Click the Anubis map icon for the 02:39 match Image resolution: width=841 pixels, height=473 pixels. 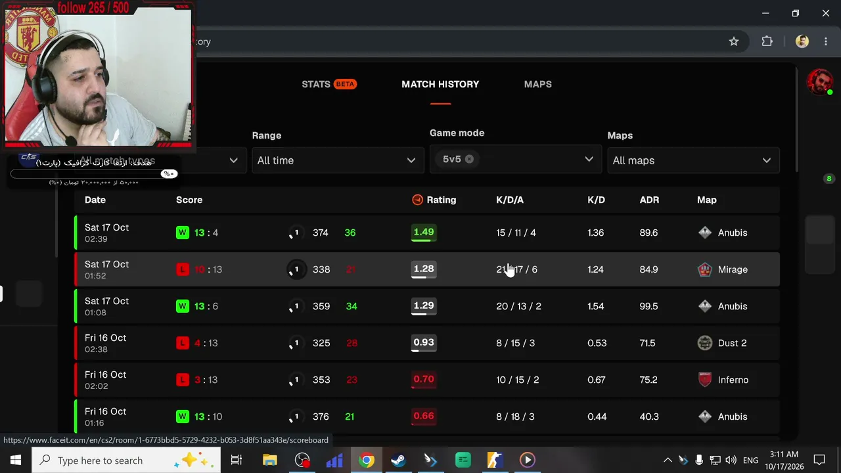(x=705, y=233)
